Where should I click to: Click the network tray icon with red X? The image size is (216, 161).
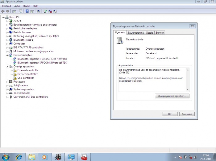[x=190, y=157]
